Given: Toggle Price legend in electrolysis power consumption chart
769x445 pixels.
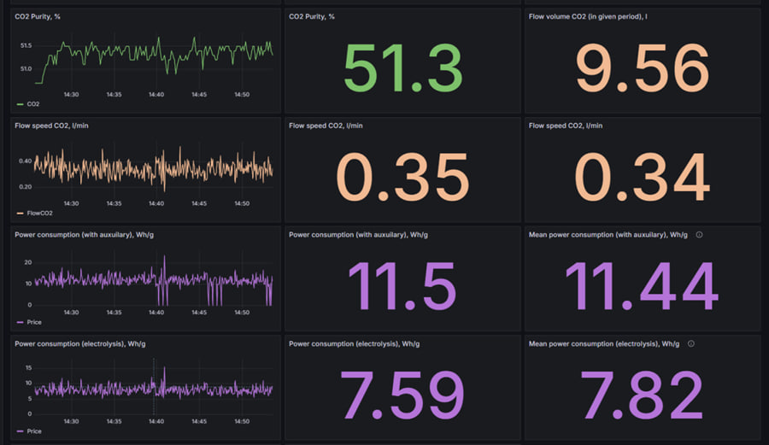Looking at the screenshot, I should (x=34, y=431).
